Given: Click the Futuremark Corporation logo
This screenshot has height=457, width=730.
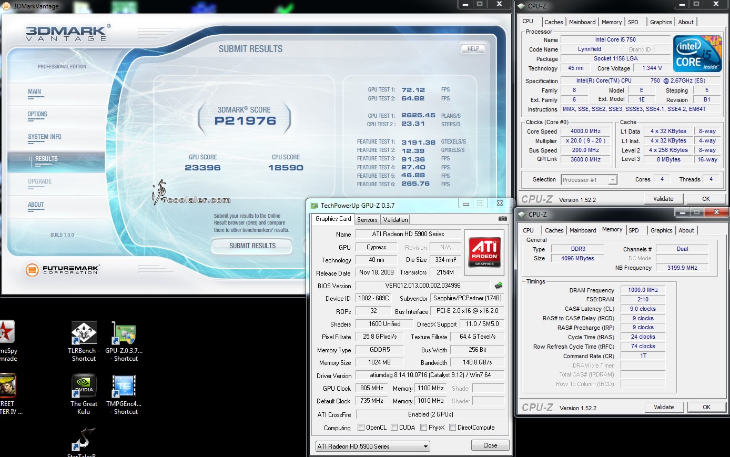Looking at the screenshot, I should [x=62, y=270].
